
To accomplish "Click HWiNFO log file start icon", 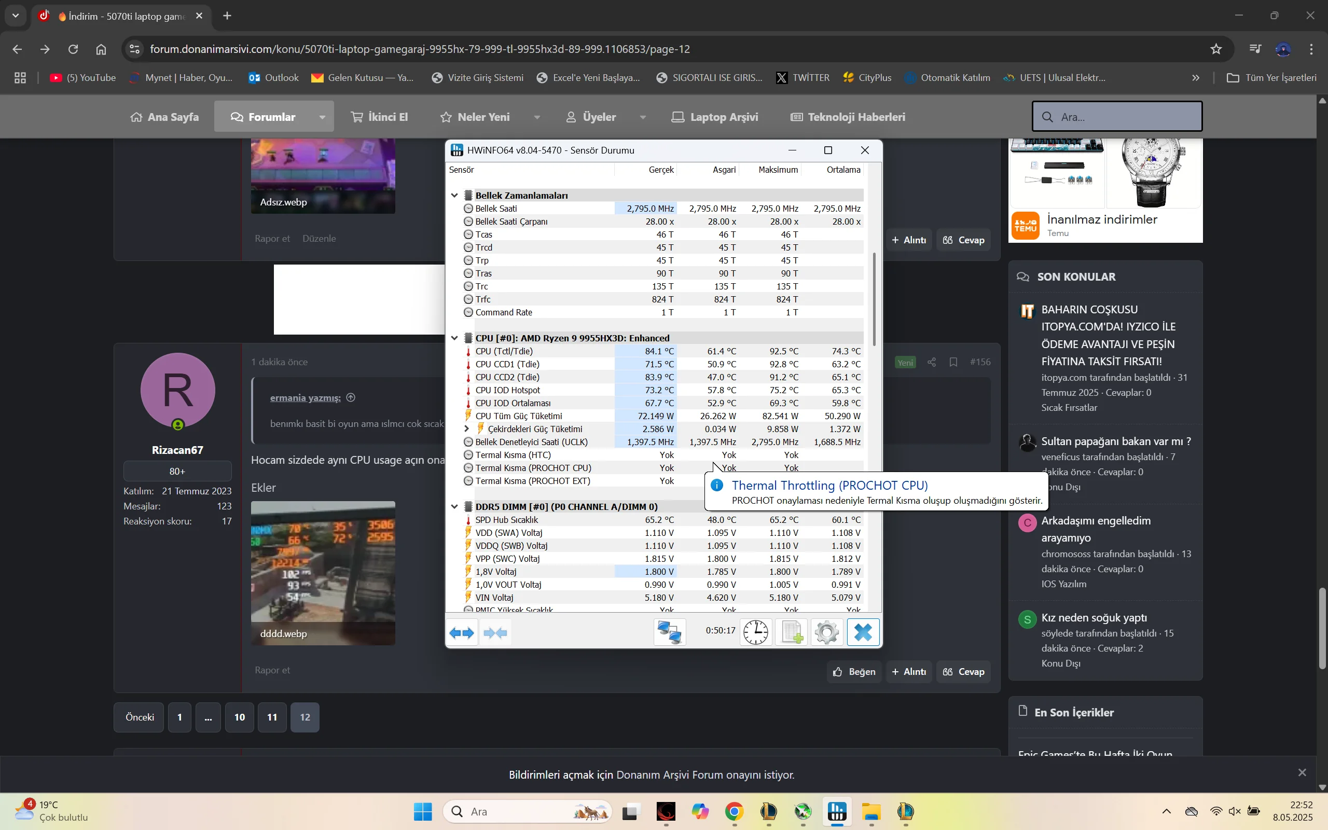I will point(791,632).
